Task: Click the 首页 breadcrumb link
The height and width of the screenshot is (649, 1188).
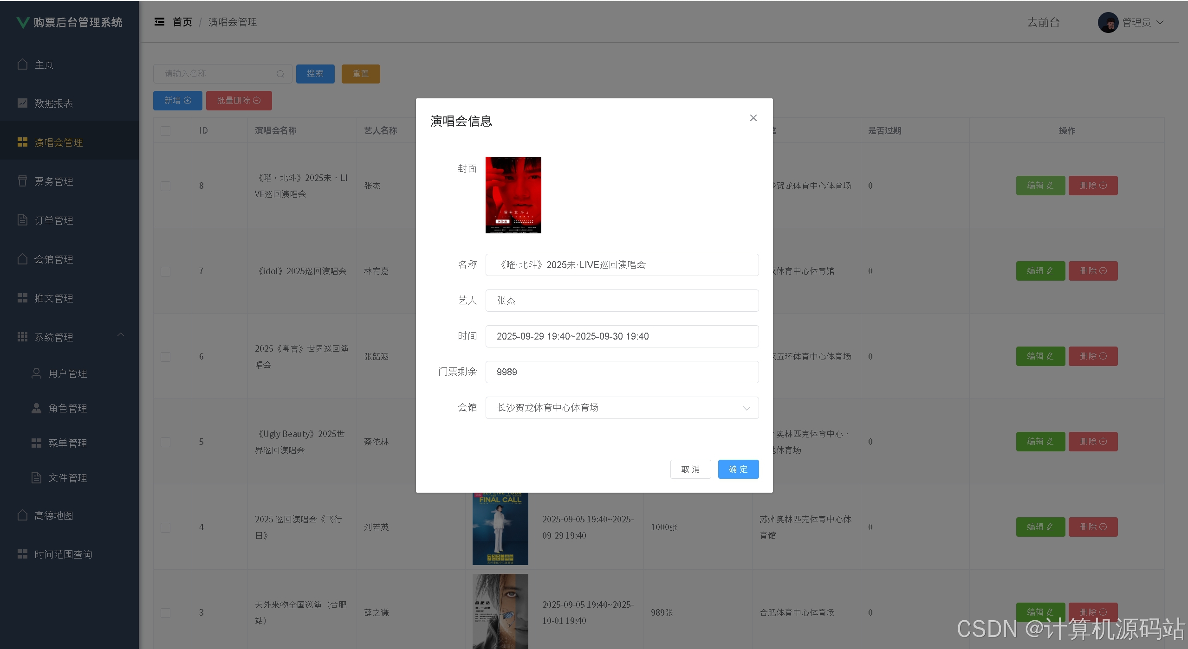Action: pos(182,22)
